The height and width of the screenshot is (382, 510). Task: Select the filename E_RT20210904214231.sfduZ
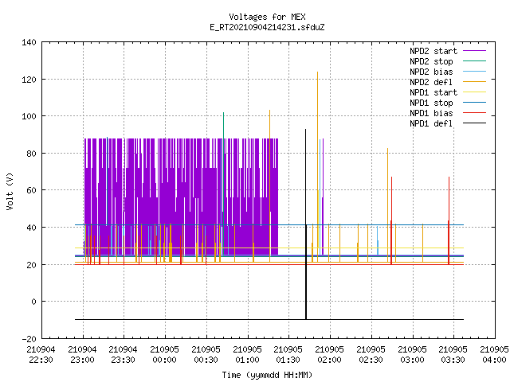(x=267, y=27)
